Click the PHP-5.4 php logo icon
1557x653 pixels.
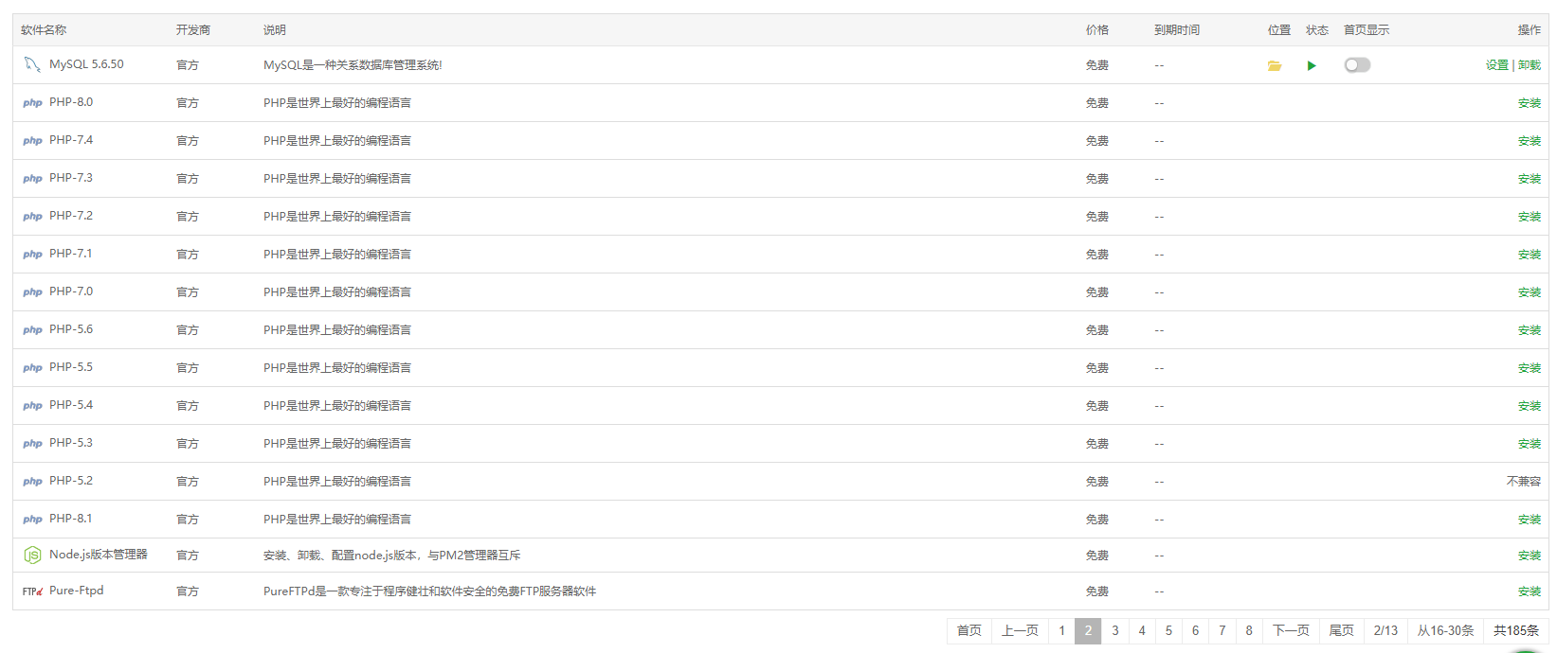[x=32, y=406]
